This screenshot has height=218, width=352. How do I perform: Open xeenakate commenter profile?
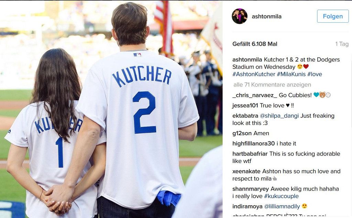pyautogui.click(x=246, y=171)
